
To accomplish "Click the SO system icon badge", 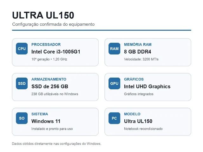I will pyautogui.click(x=22, y=118).
